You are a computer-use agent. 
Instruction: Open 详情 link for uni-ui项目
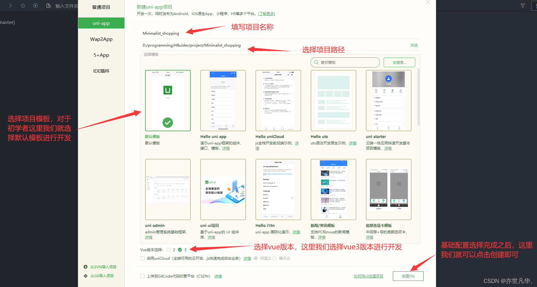(x=211, y=237)
